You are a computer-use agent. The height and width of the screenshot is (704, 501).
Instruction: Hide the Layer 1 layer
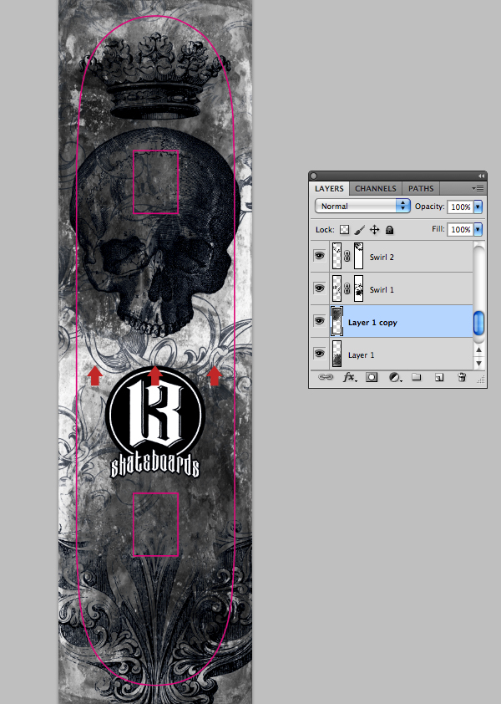click(x=319, y=354)
